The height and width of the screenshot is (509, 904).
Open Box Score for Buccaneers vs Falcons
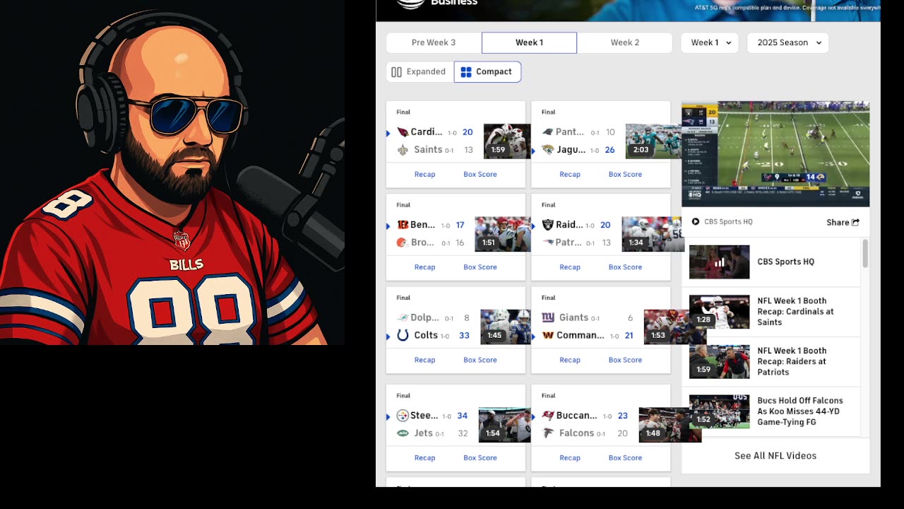[x=625, y=457]
